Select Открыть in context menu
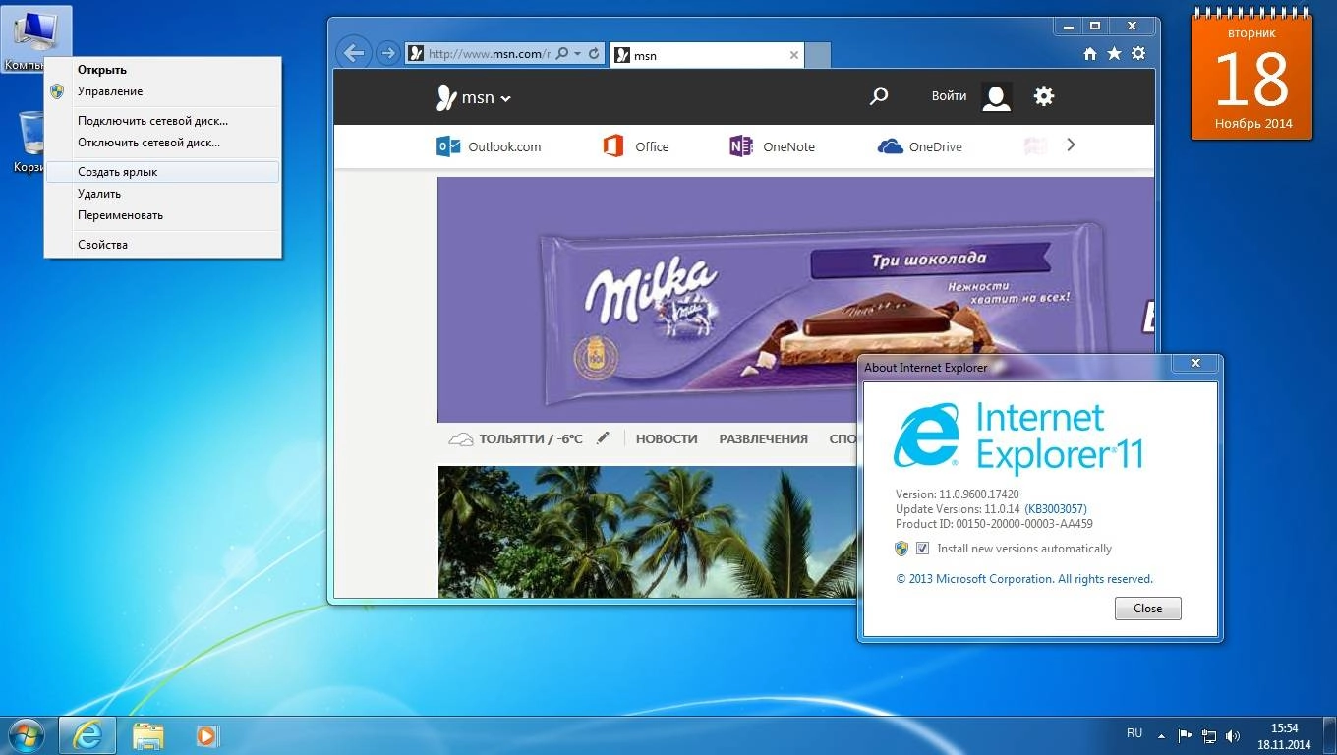Viewport: 1337px width, 755px height. [163, 70]
